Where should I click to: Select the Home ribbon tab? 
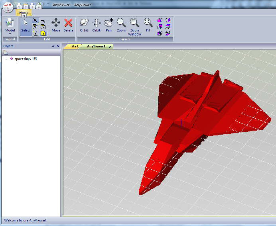click(x=24, y=13)
